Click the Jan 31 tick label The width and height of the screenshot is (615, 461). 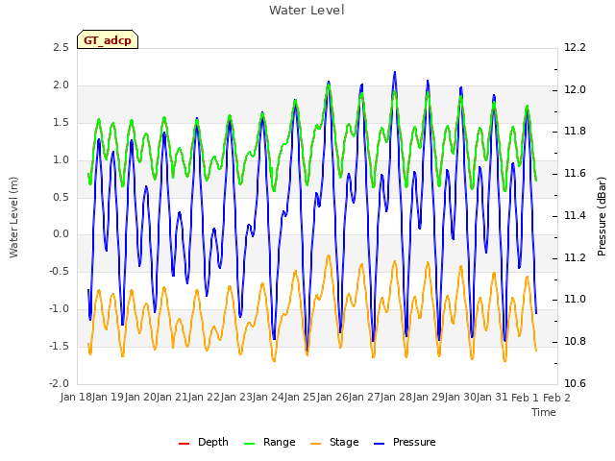point(493,398)
